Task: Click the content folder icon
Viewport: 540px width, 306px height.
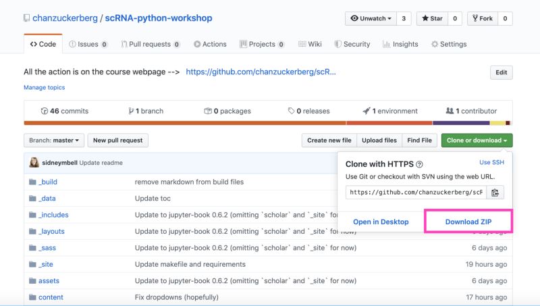Action: pyautogui.click(x=32, y=297)
